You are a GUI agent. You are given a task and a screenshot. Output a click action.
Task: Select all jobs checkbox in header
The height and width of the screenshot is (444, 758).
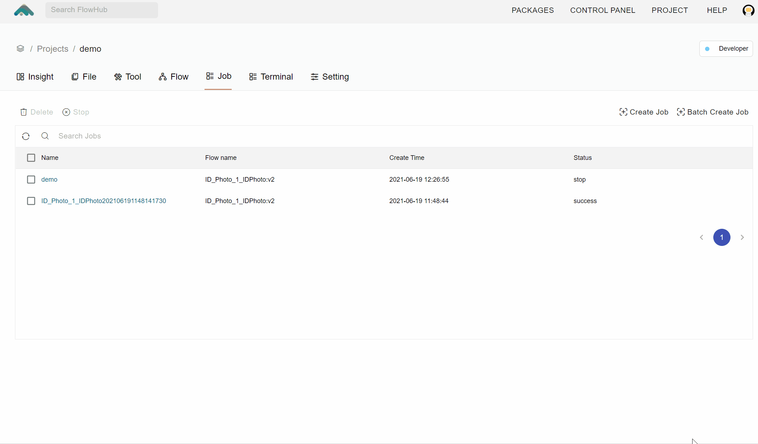pyautogui.click(x=31, y=158)
